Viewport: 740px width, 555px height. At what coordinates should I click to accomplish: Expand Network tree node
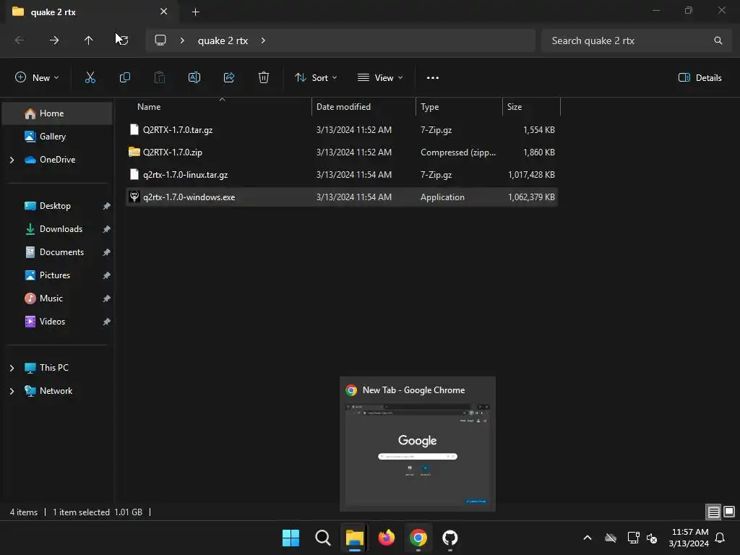coord(12,391)
